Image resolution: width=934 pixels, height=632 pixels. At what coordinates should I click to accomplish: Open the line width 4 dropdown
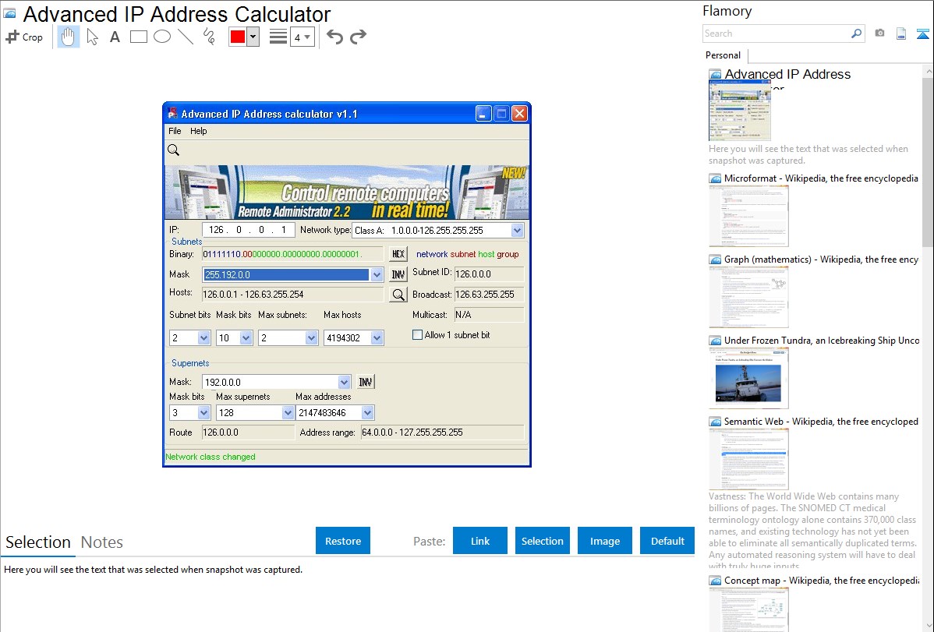tap(302, 37)
